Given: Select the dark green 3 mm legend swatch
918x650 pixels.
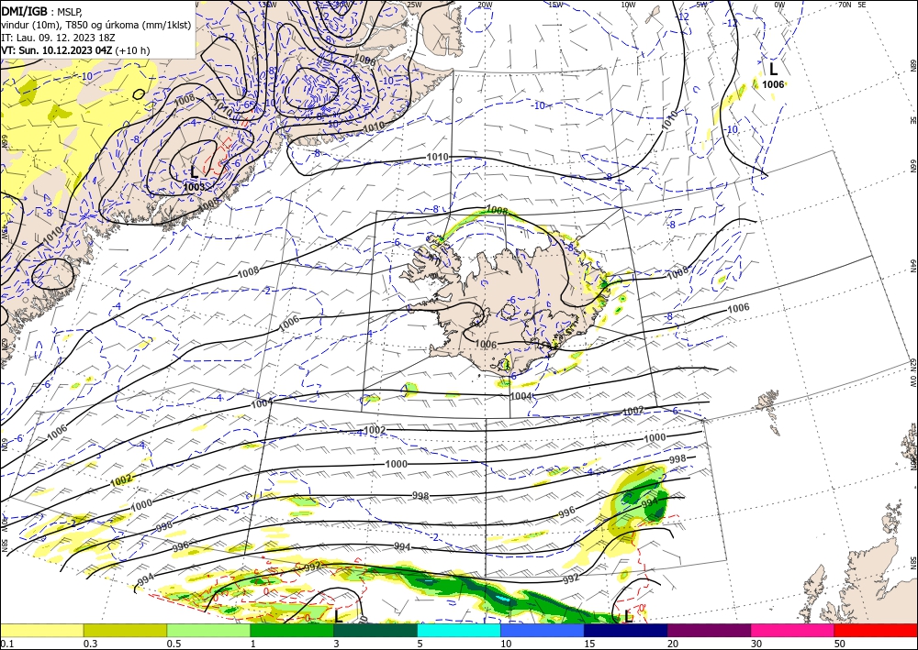Looking at the screenshot, I should pos(375,630).
